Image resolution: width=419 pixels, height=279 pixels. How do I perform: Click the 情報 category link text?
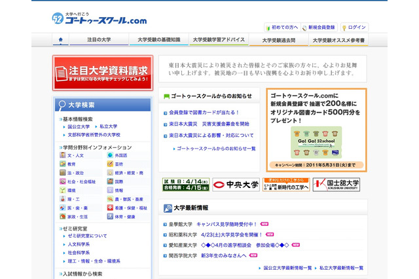(119, 191)
